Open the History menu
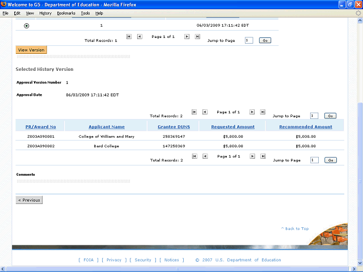 45,13
